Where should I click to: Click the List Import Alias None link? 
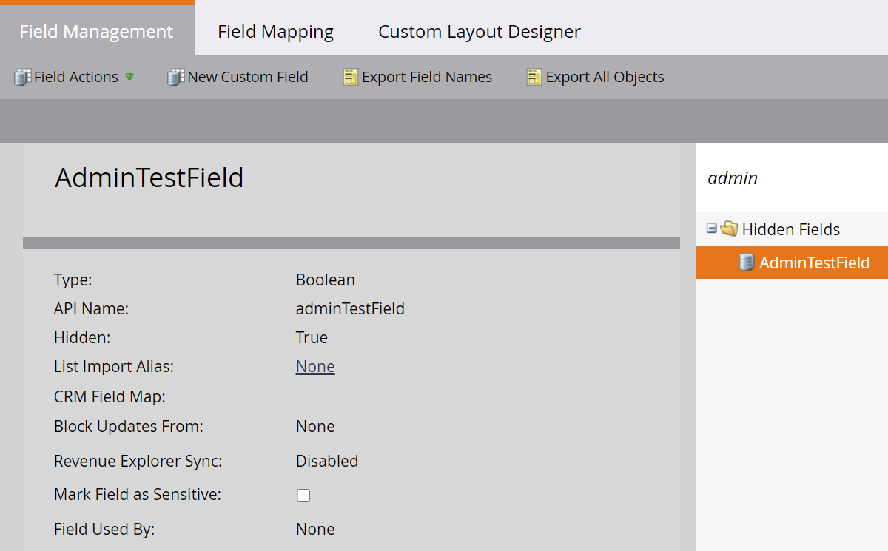[x=315, y=366]
